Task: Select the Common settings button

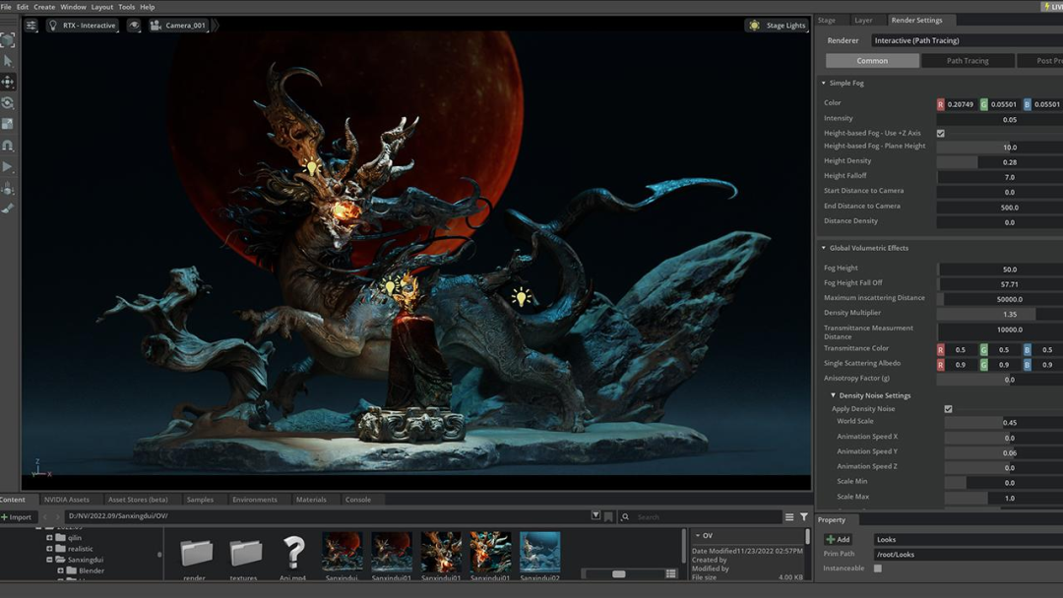Action: point(872,61)
